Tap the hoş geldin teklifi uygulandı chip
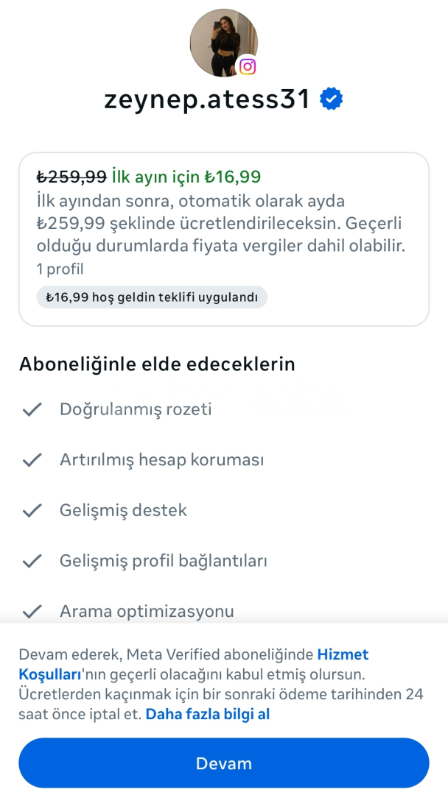The image size is (448, 795). pos(152,297)
